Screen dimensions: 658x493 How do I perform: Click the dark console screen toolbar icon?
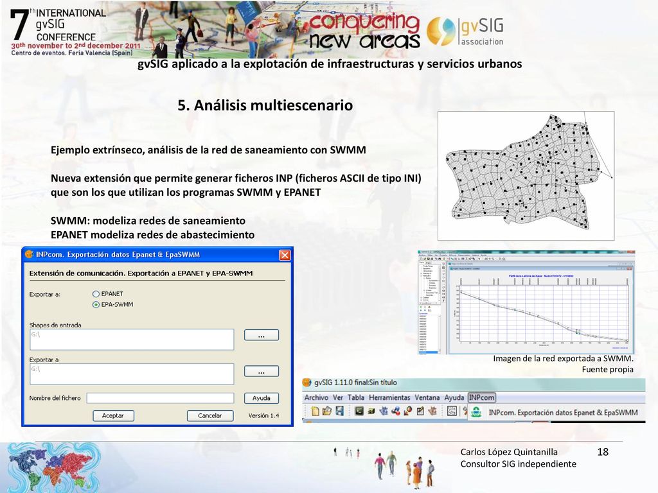pos(359,411)
